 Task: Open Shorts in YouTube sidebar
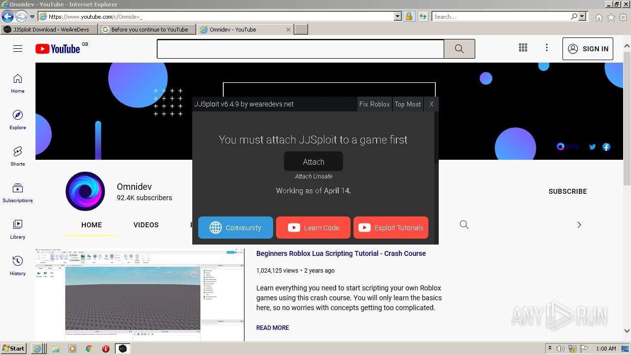pyautogui.click(x=18, y=156)
